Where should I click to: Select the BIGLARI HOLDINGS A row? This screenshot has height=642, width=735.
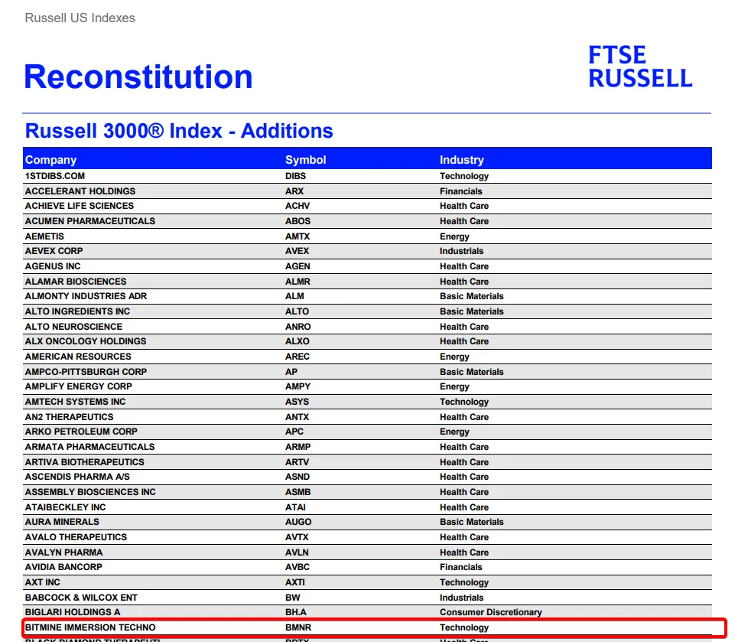coord(367,612)
